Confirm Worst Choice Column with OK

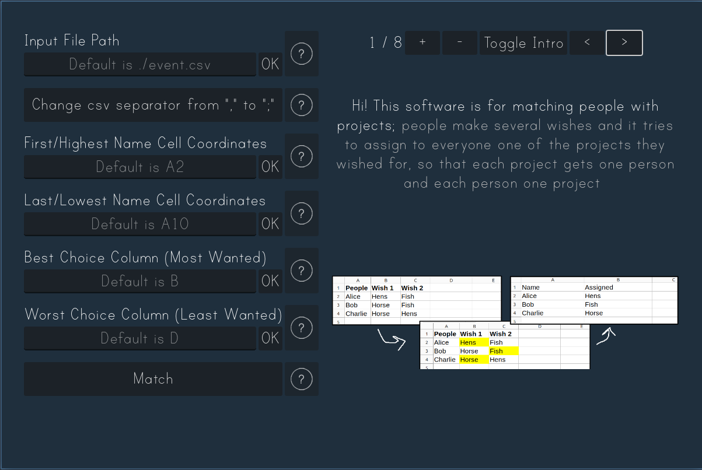tap(270, 338)
